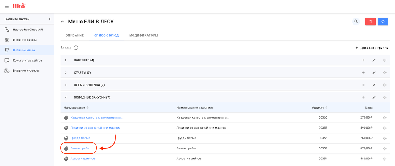
Task: Add a dish to СТАРТЫ group
Action: point(363,72)
